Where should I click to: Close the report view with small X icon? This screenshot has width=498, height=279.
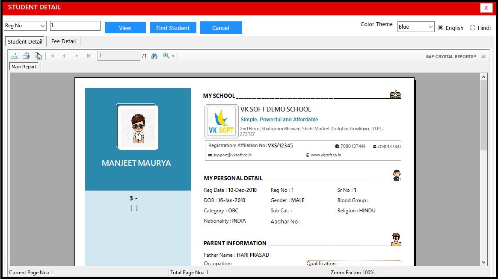(483, 56)
